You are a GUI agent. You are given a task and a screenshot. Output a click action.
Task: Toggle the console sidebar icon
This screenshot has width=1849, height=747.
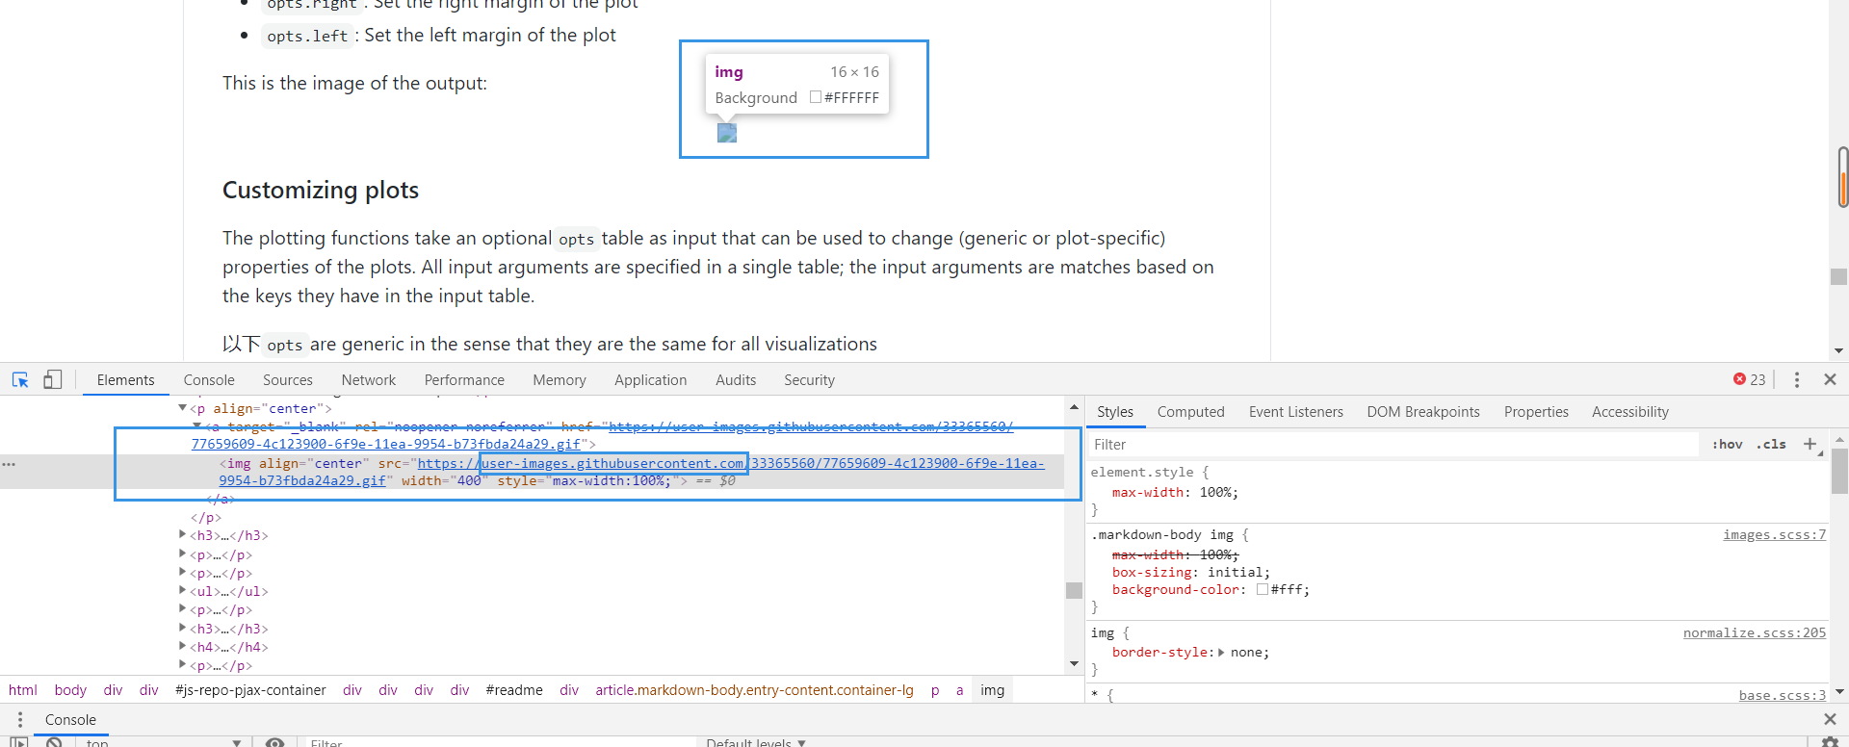19,742
